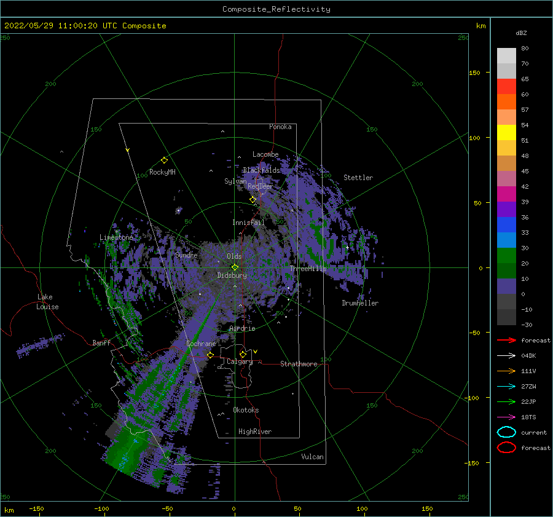The width and height of the screenshot is (553, 517).
Task: Click the Composite_Reflectivity title text
Action: tap(276, 9)
